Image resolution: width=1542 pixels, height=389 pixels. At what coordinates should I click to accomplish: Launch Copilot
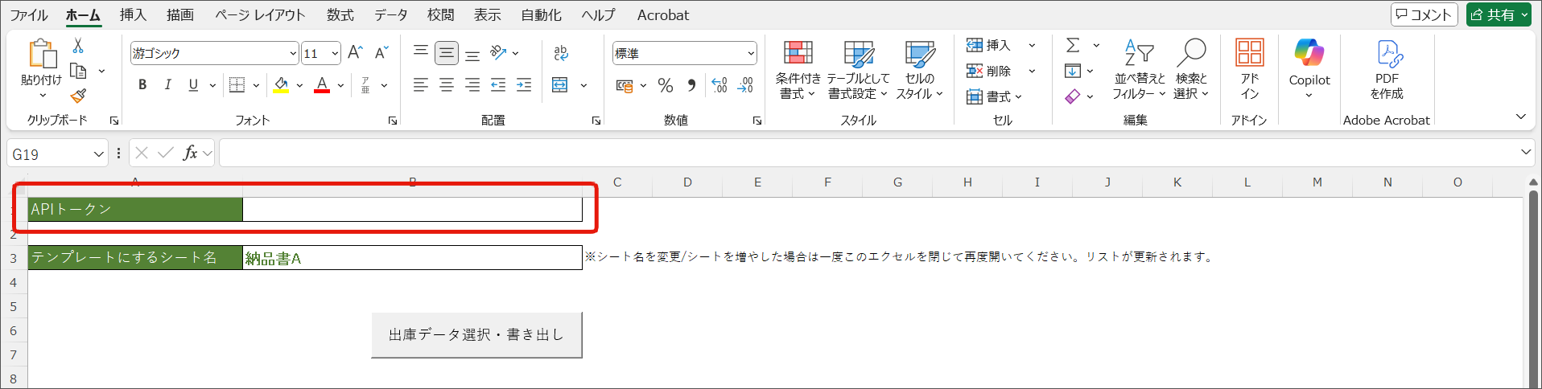pyautogui.click(x=1309, y=68)
